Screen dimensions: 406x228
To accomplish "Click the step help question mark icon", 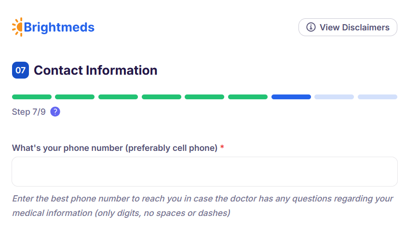I will tap(55, 112).
